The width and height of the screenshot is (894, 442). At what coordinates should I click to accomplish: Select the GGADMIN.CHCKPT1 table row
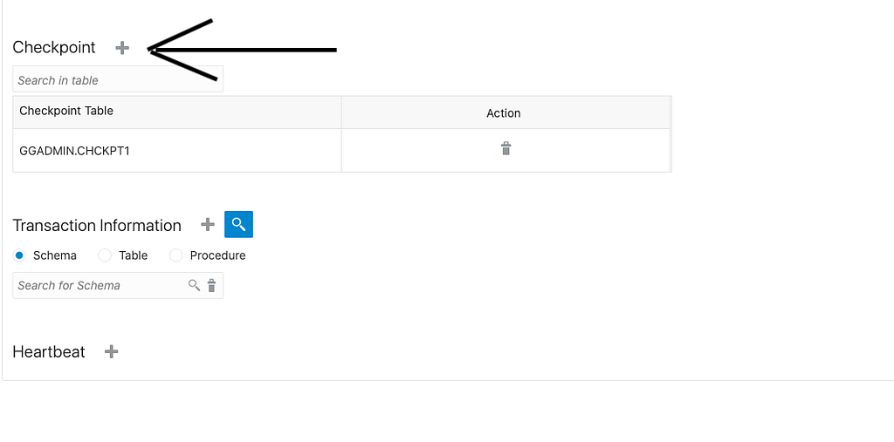(342, 150)
